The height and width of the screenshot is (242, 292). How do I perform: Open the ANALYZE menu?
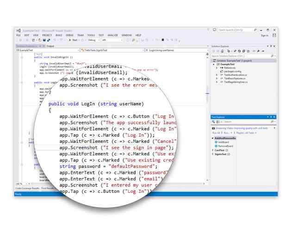point(112,35)
